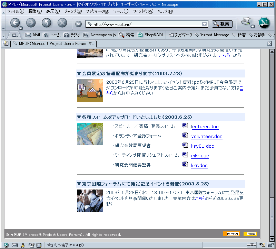
Task: Click the Netscape N logo
Action: click(264, 23)
